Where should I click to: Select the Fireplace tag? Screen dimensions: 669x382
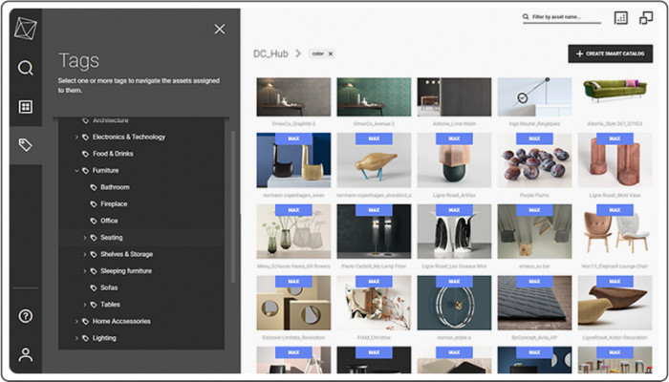pos(114,203)
